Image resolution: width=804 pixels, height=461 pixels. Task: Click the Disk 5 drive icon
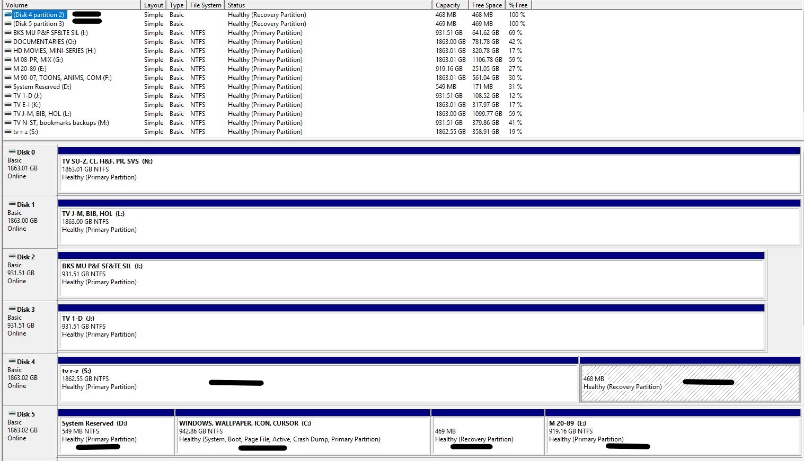click(12, 414)
